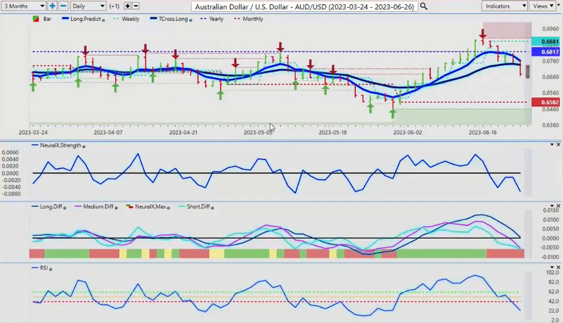Click the AUD/USD symbol name field
Screen dimensions: 563x323
click(305, 6)
